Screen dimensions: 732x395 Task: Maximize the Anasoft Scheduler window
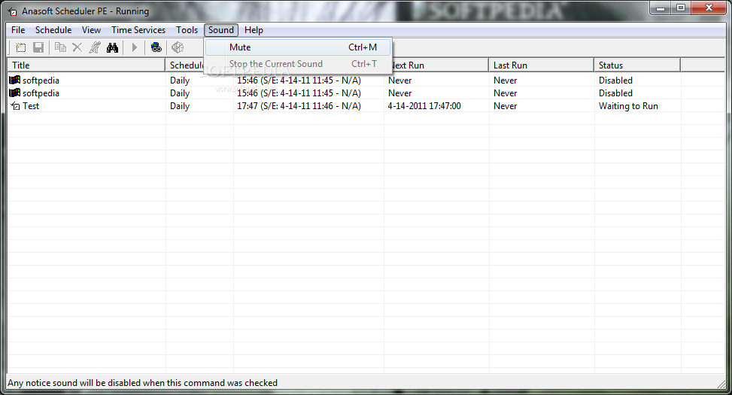[681, 8]
